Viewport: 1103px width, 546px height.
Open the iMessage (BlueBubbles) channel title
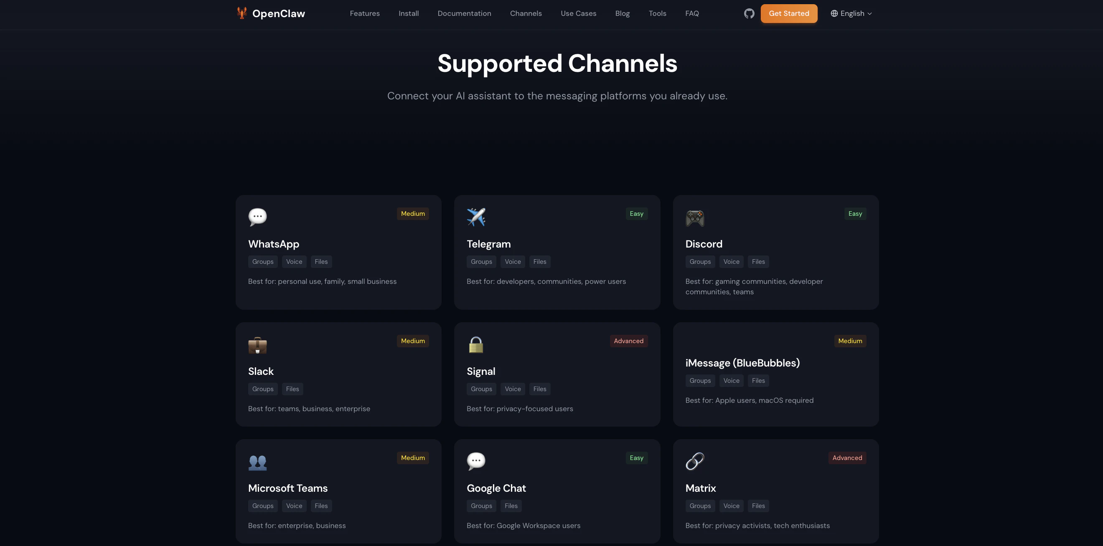[x=742, y=363]
